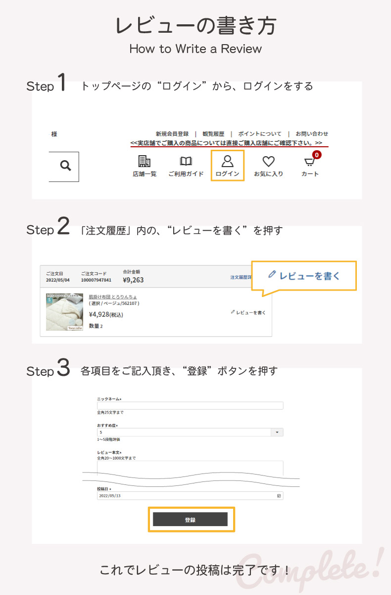391x595 pixels.
Task: Click the 登録 submit button
Action: tap(191, 519)
